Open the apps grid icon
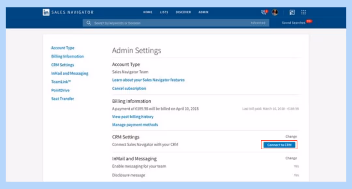The width and height of the screenshot is (352, 189). coord(303,12)
